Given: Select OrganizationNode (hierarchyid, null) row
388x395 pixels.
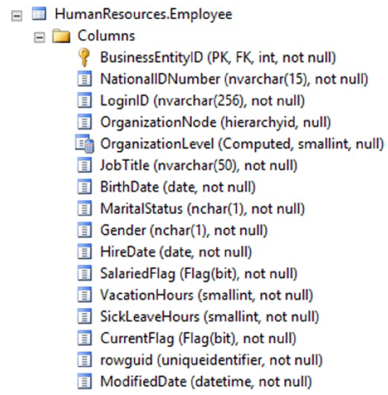Looking at the screenshot, I should click(215, 122).
